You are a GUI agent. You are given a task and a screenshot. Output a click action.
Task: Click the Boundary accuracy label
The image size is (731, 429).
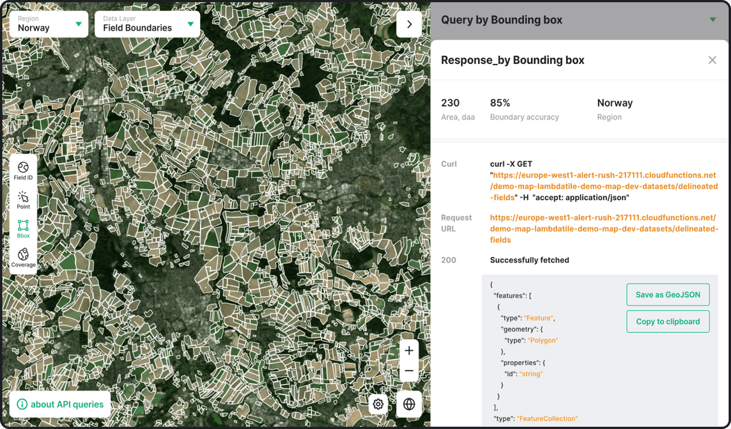pyautogui.click(x=525, y=118)
